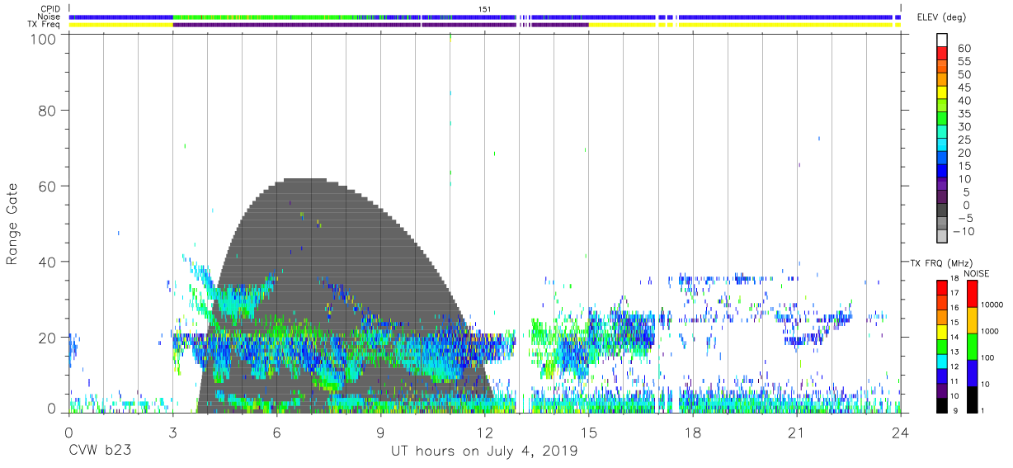Click the 3 tick on the UT hours axis
This screenshot has width=1013, height=468.
[x=172, y=432]
